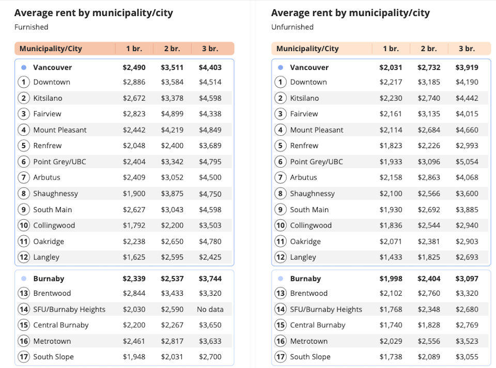
Task: Click the No data cell for SFU/Burnaby Heights
Action: coord(210,309)
